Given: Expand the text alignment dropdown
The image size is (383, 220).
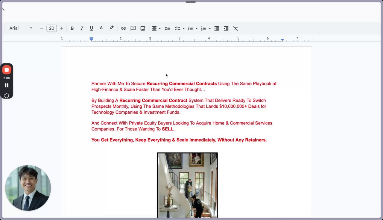Looking at the screenshot, I should coord(159,28).
